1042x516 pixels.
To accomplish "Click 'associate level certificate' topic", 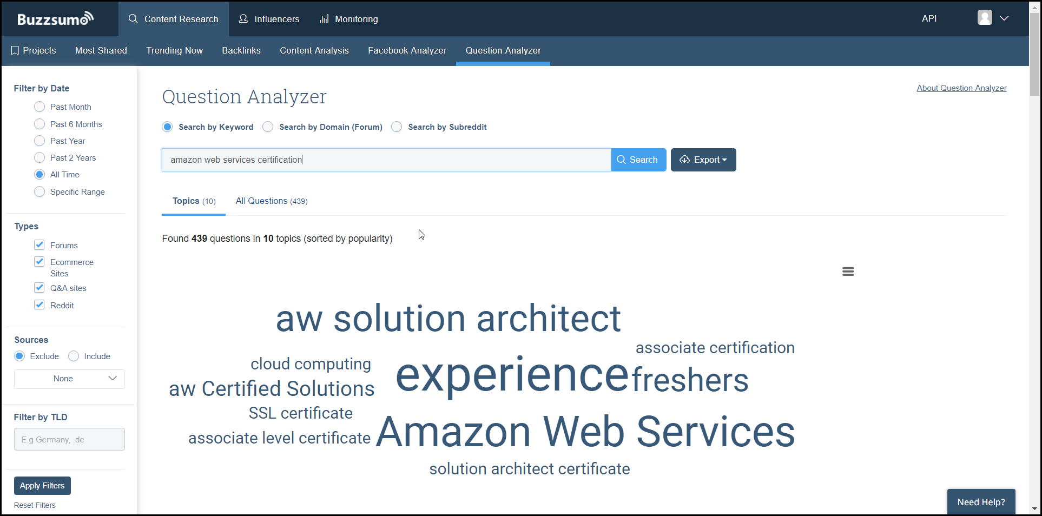I will (x=279, y=438).
